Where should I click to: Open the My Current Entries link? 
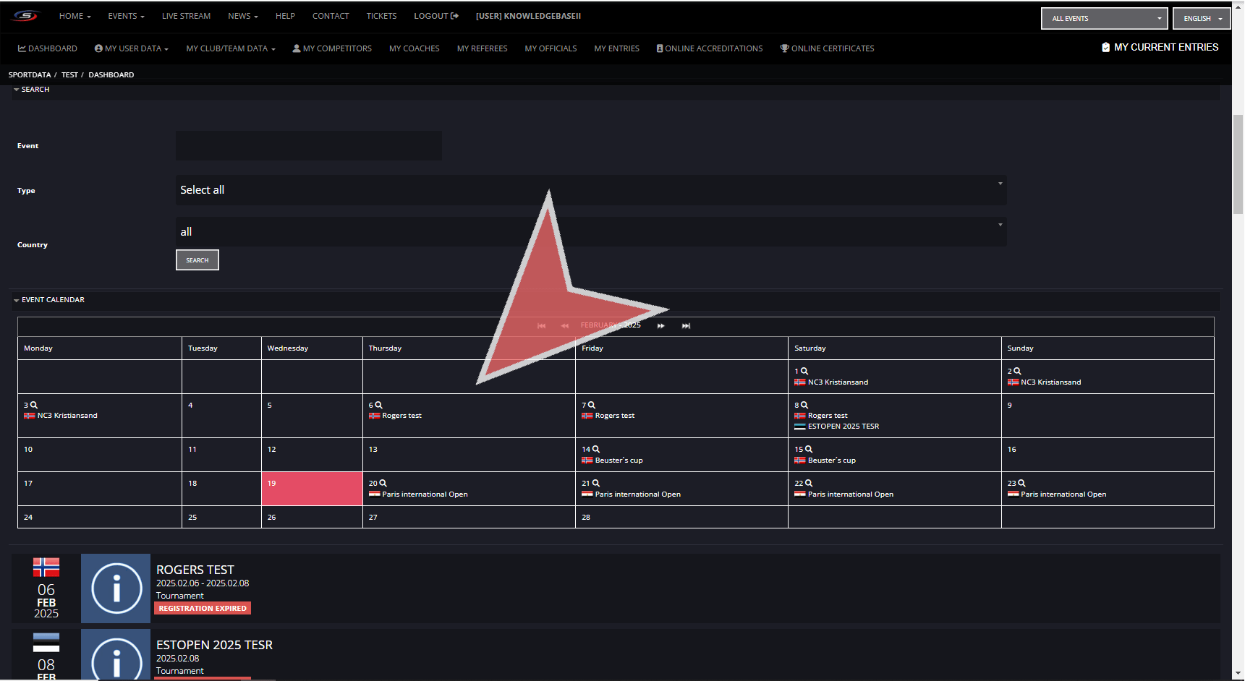[x=1160, y=48]
